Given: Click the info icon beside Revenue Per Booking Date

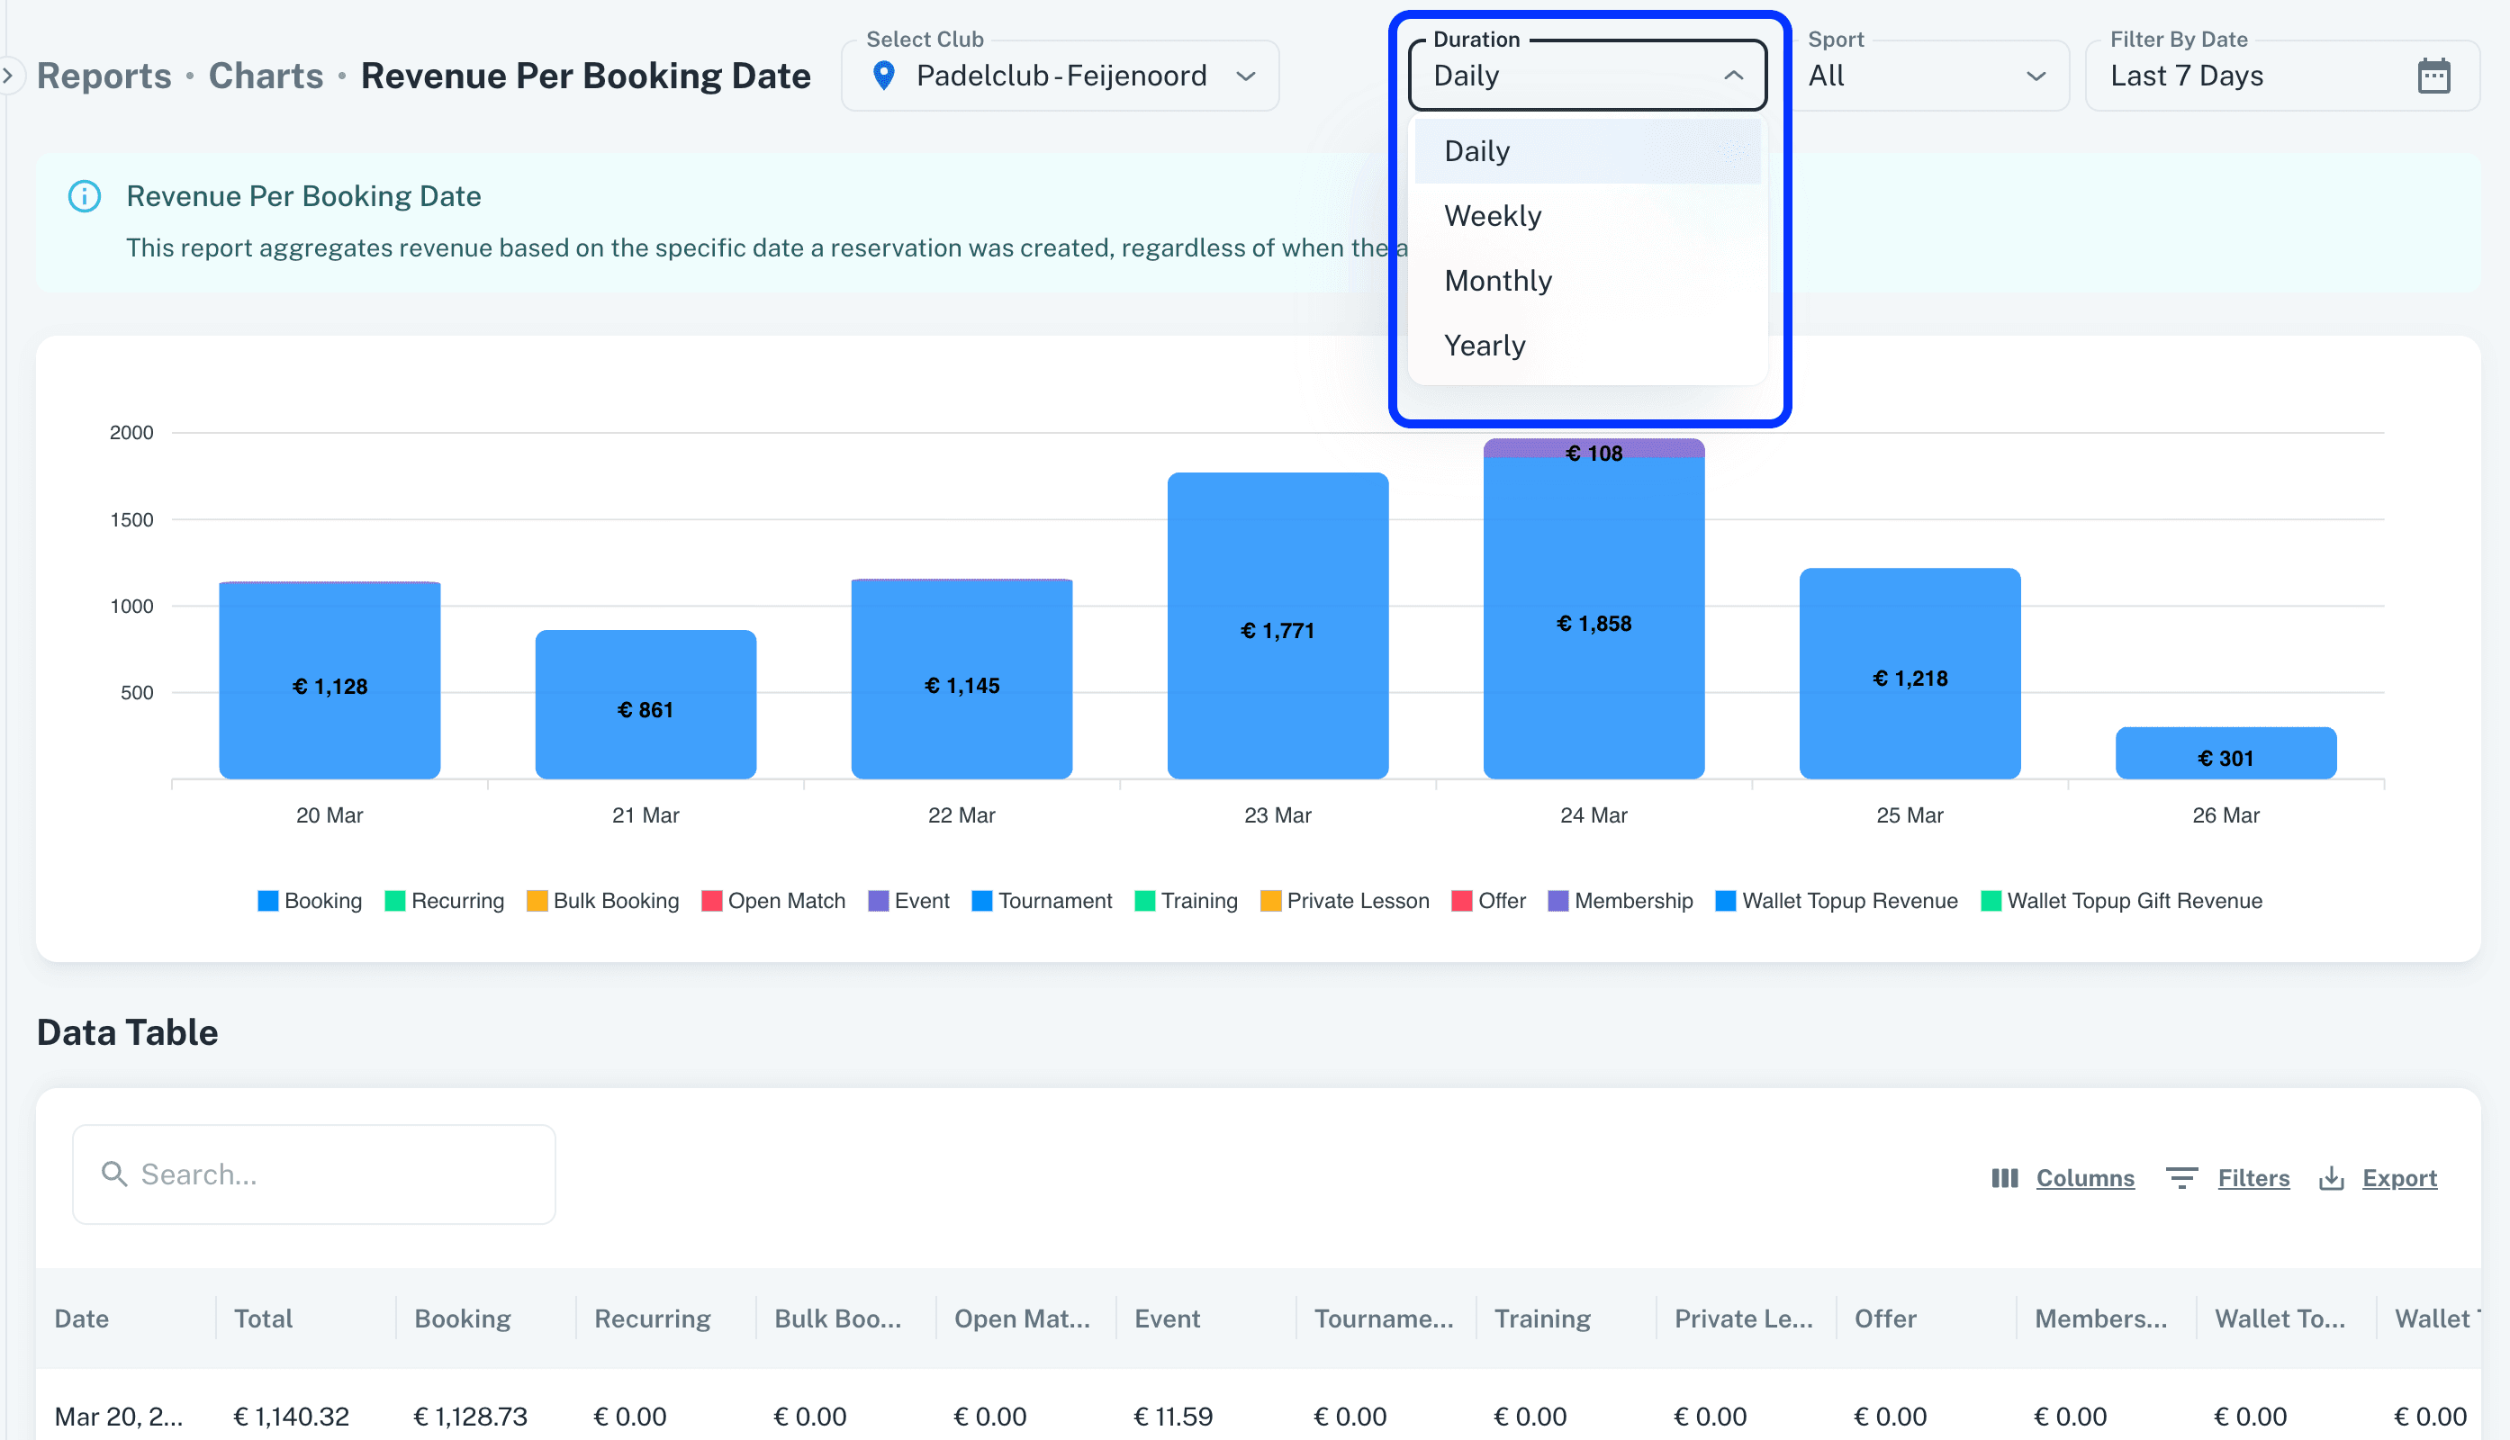Looking at the screenshot, I should [84, 196].
